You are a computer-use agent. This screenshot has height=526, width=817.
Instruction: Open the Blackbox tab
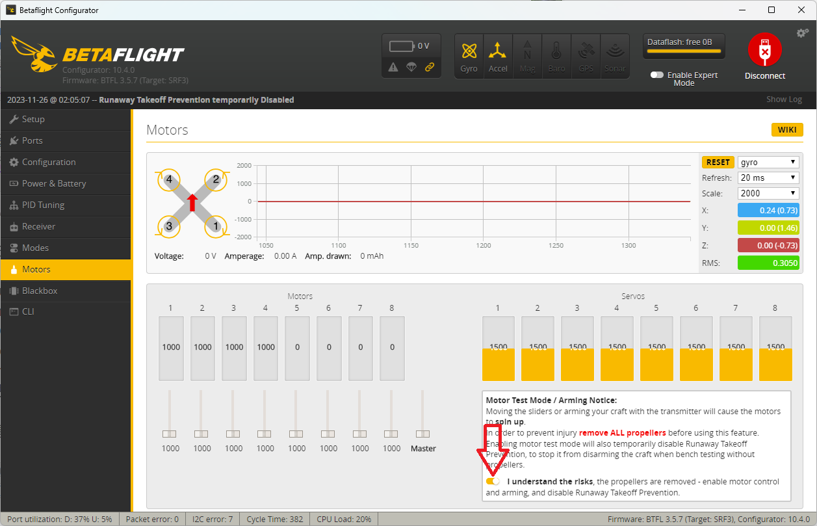click(x=66, y=291)
